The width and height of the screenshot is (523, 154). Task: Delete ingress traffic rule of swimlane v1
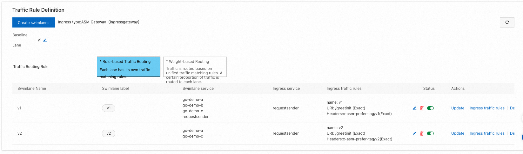point(422,108)
